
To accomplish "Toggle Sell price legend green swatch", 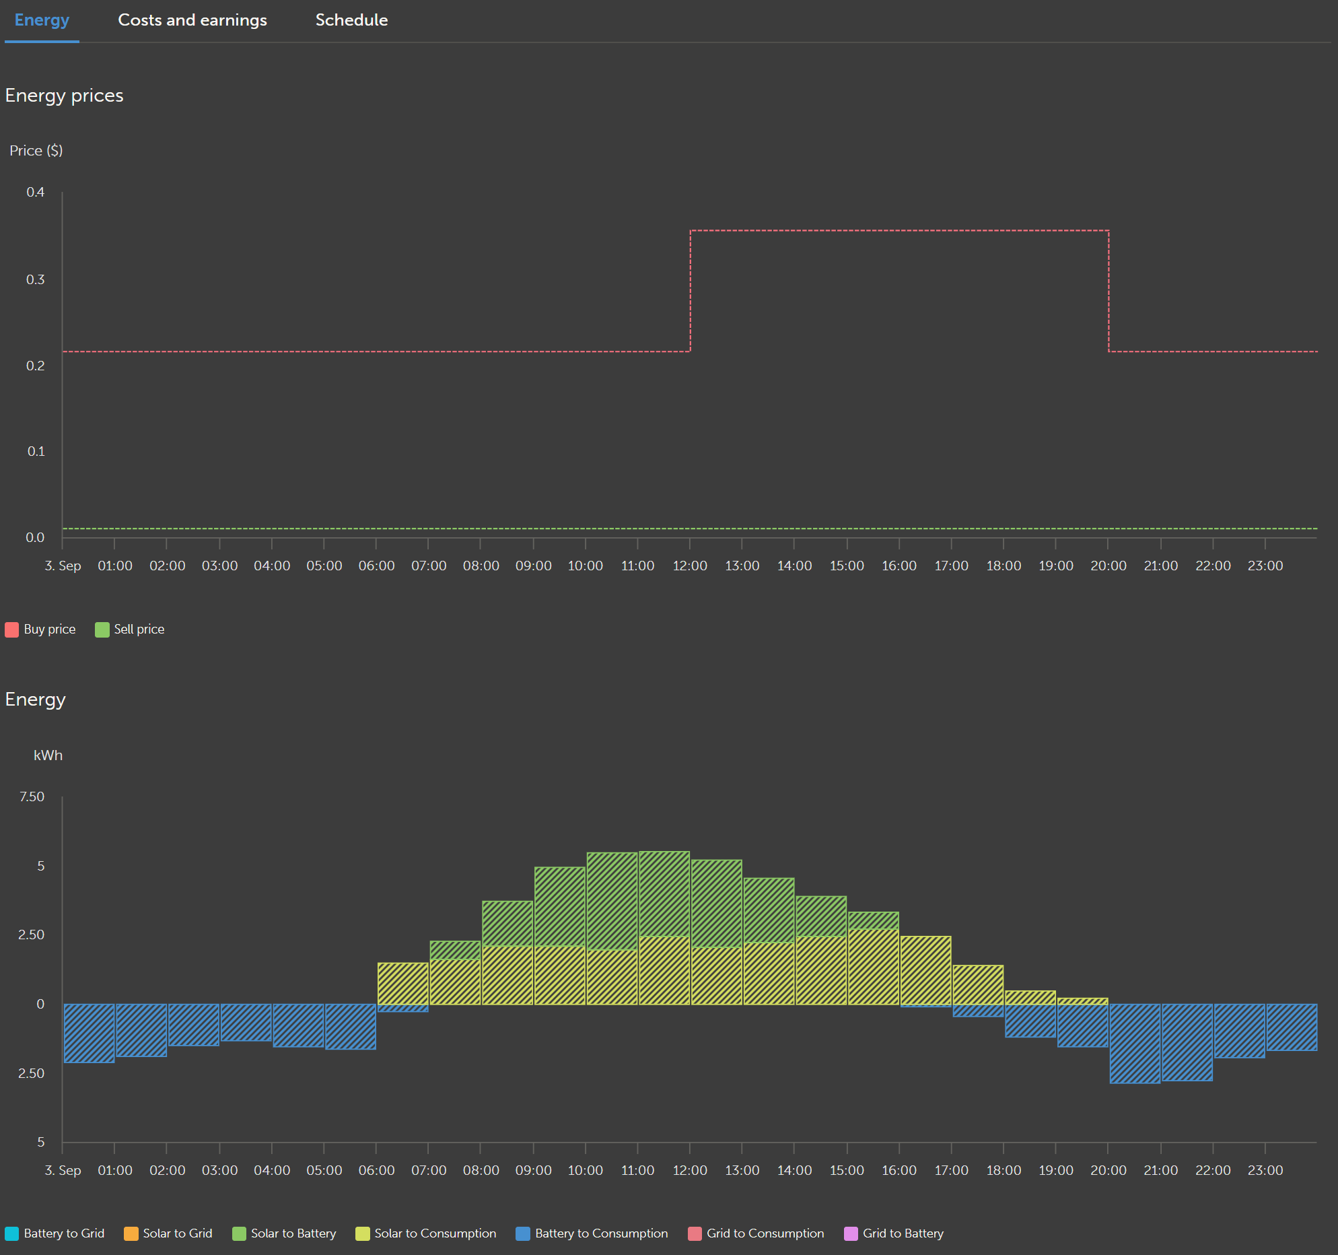I will pos(102,630).
